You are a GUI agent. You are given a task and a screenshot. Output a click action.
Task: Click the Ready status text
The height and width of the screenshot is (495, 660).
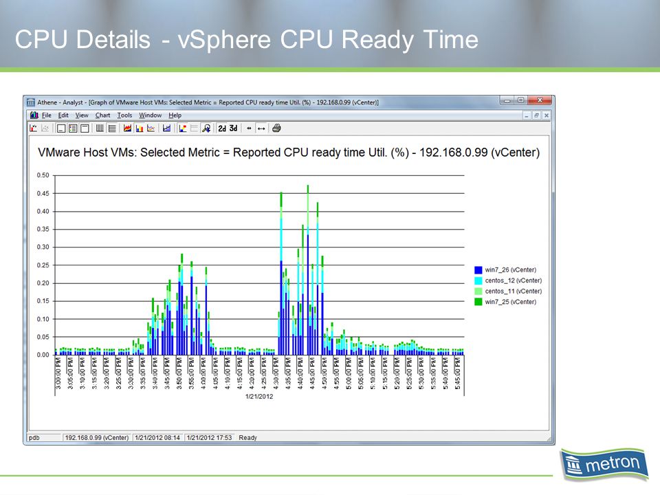[x=248, y=438]
